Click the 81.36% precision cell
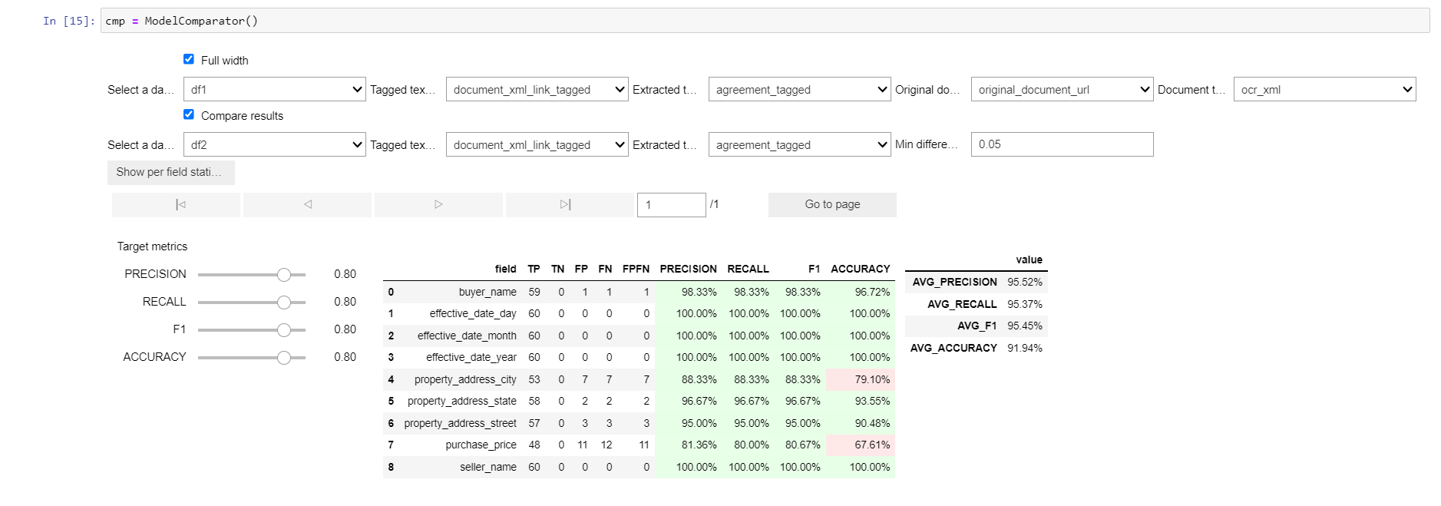Viewport: 1441px width, 506px height. tap(689, 445)
